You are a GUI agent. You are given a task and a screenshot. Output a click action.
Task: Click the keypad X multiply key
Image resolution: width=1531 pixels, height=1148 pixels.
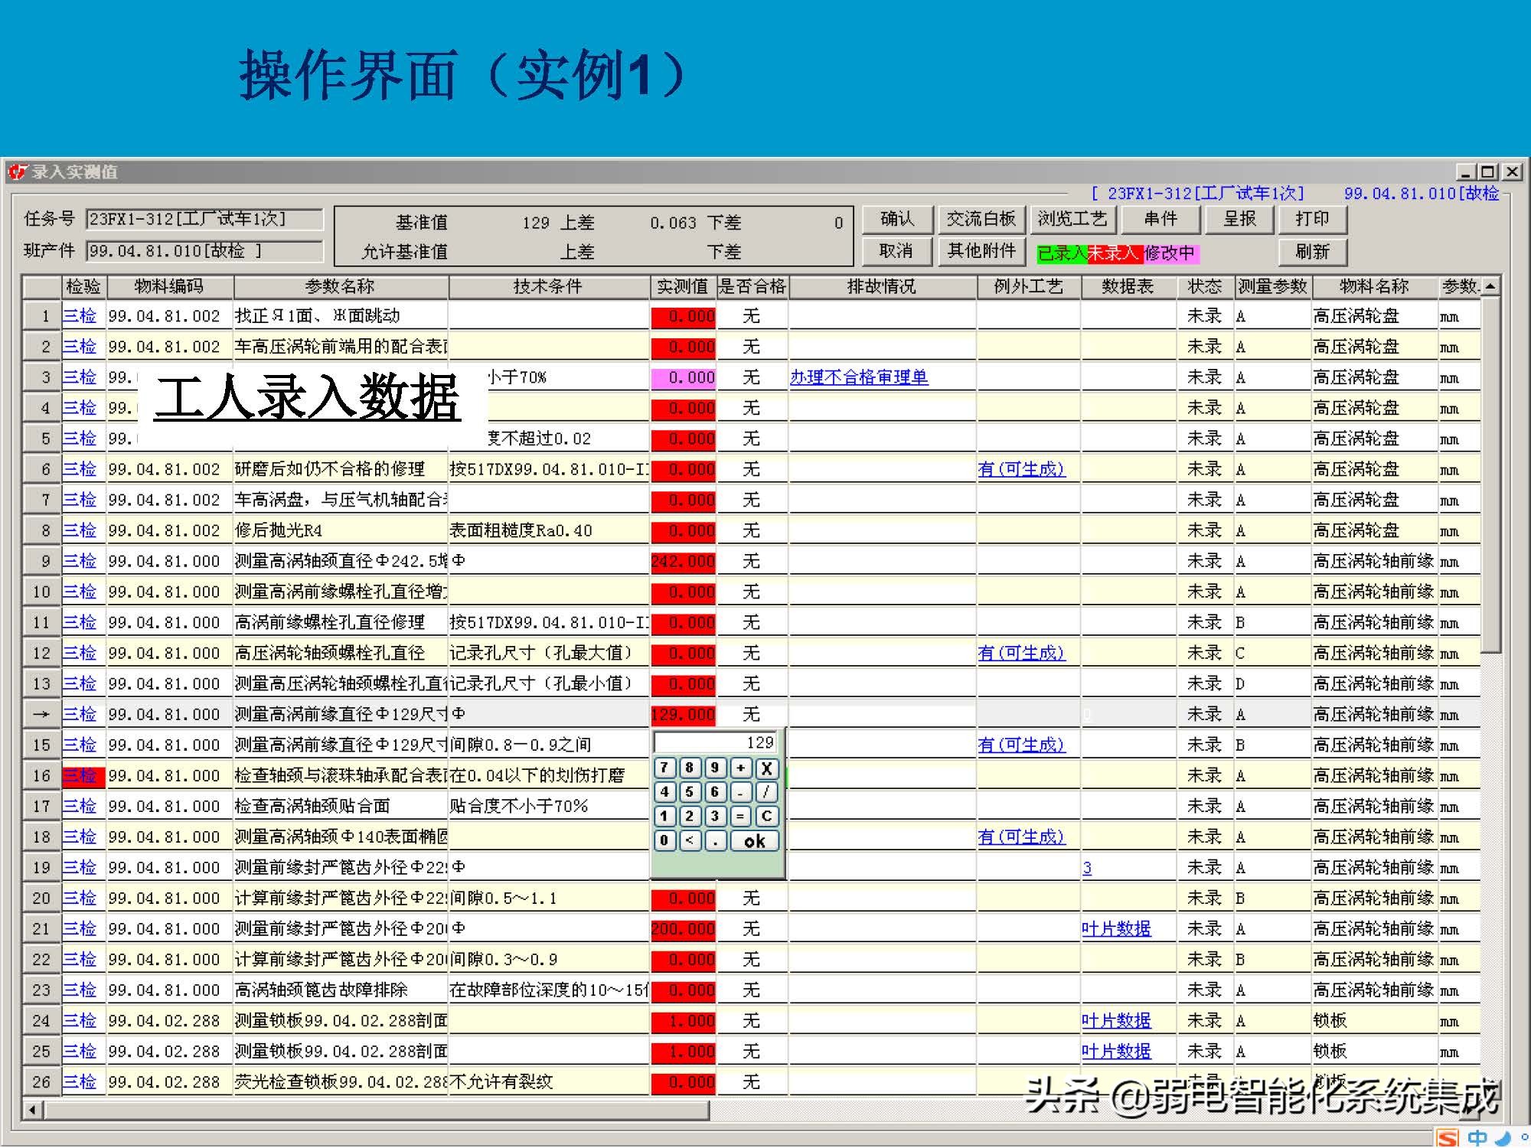[766, 768]
